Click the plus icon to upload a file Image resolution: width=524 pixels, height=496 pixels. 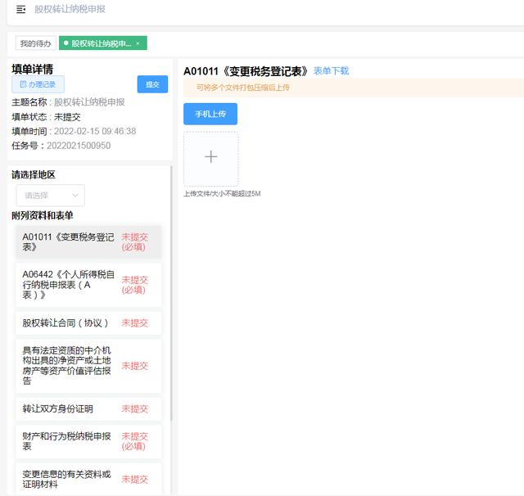point(210,157)
